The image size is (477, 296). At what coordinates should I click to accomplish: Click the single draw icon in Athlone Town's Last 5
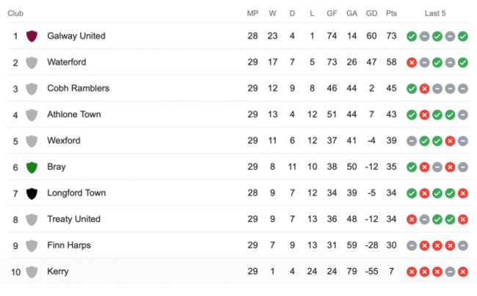462,115
